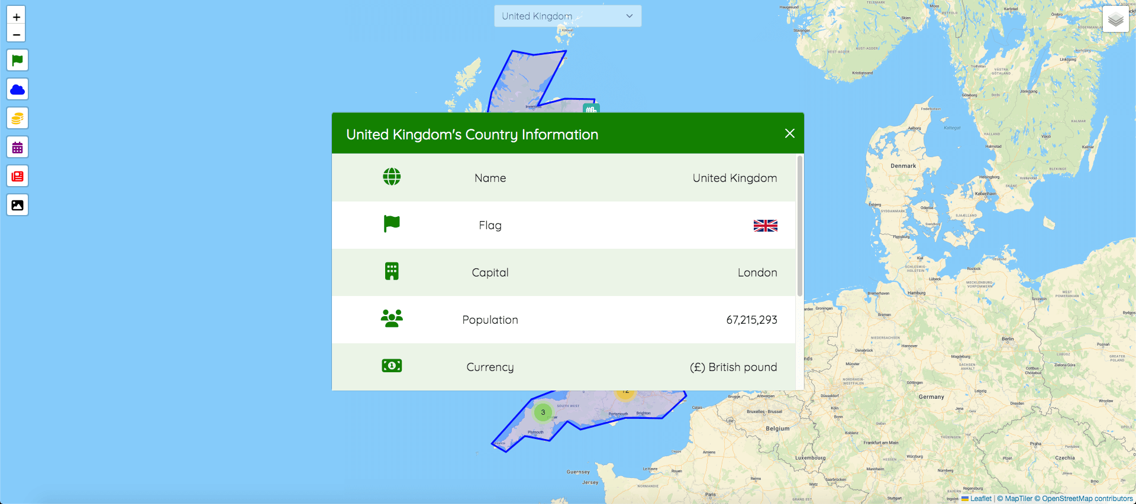Click the green flag country info button
This screenshot has height=504, width=1136.
point(18,60)
